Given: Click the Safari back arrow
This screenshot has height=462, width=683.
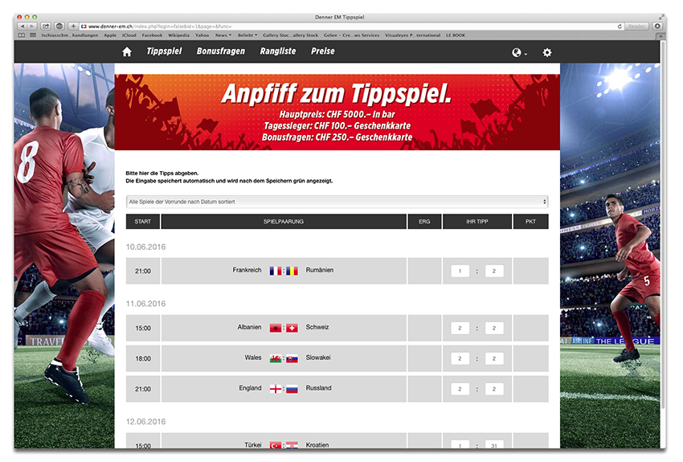Looking at the screenshot, I should 22,27.
